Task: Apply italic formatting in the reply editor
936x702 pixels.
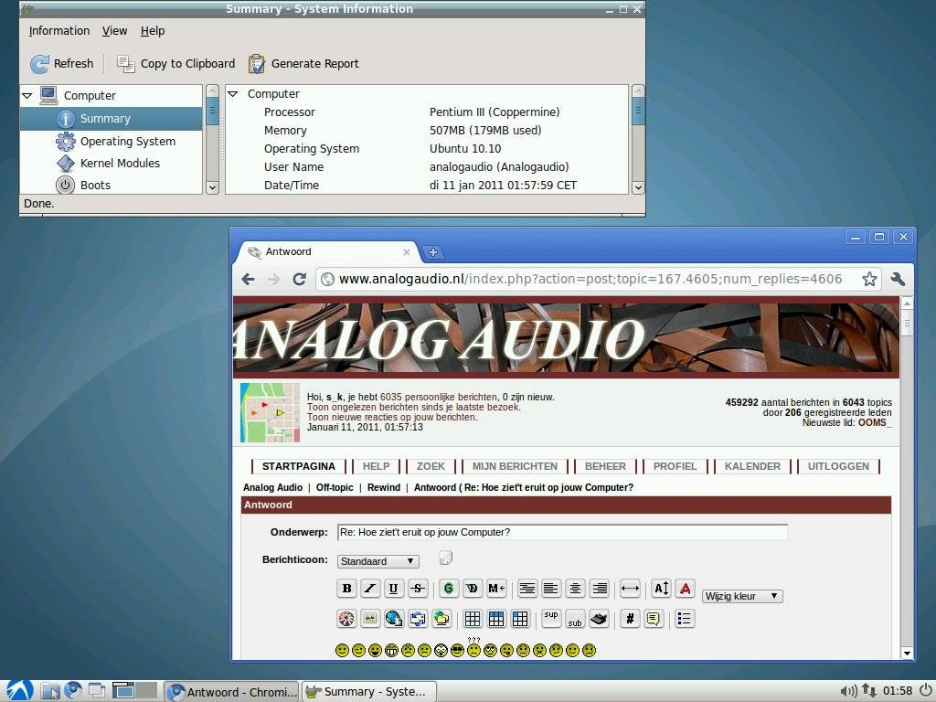Action: click(370, 589)
